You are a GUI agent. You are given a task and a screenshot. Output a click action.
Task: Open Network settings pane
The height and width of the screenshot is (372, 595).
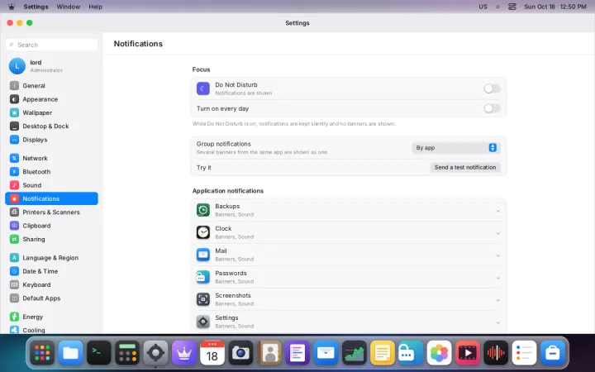[51, 158]
